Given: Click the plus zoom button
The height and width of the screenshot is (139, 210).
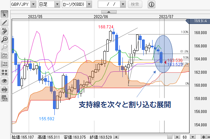Looking at the screenshot, I should (x=204, y=137).
